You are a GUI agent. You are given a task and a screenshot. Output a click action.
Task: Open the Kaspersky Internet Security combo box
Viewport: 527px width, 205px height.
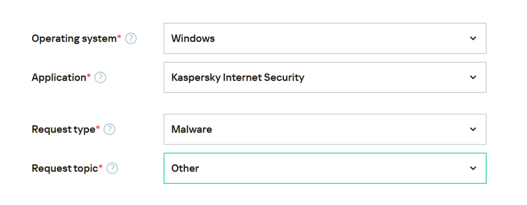325,78
